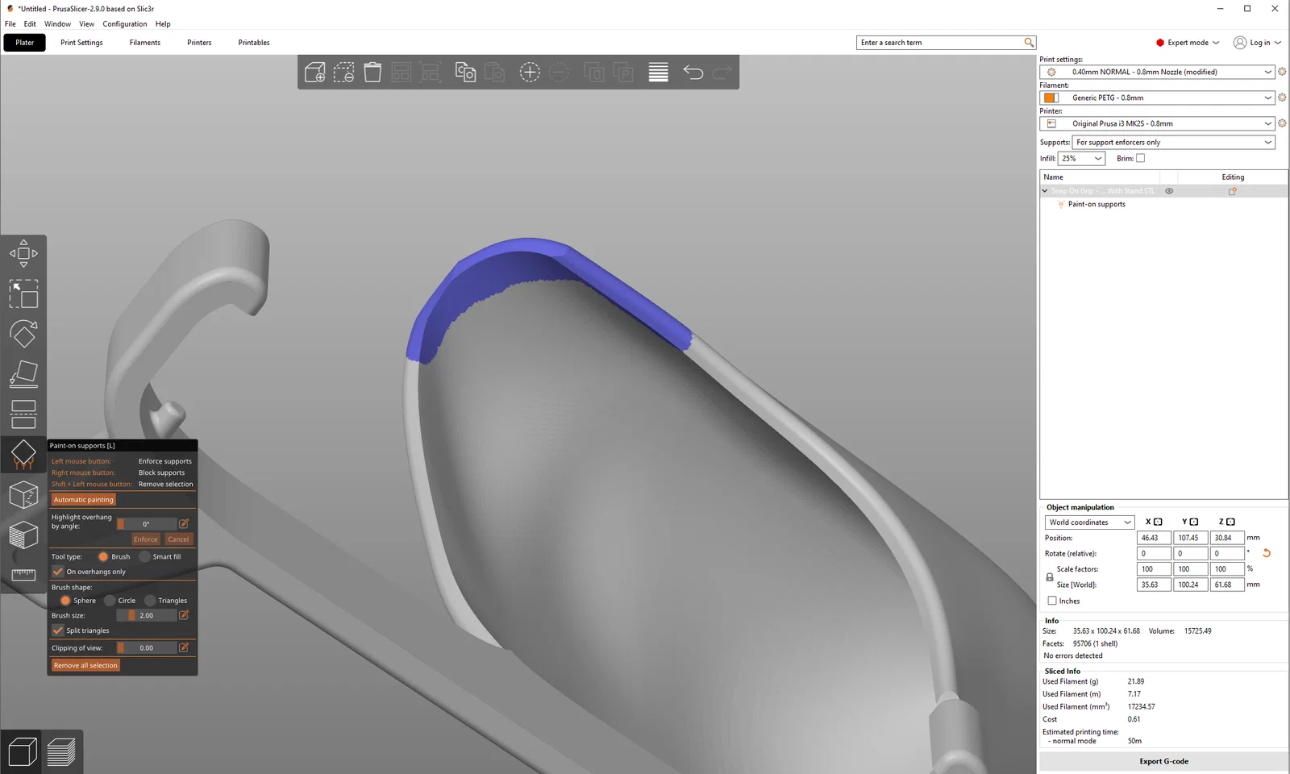Click the Automatic painting button
The height and width of the screenshot is (774, 1290).
84,500
